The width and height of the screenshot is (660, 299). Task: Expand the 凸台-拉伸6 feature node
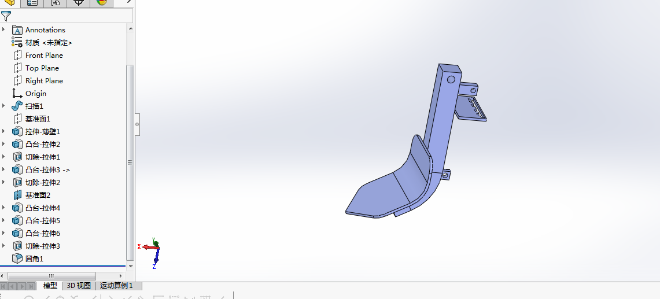(4, 233)
